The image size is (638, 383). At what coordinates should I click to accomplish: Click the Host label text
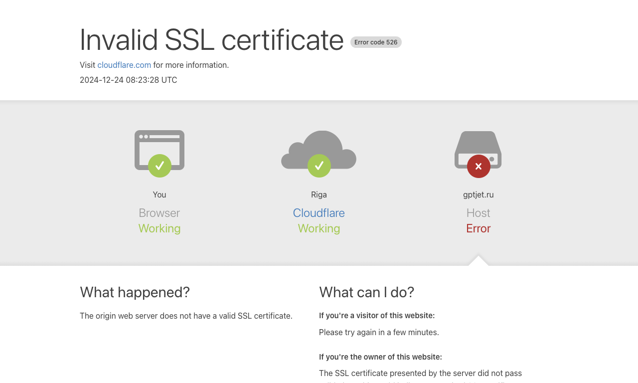tap(478, 213)
